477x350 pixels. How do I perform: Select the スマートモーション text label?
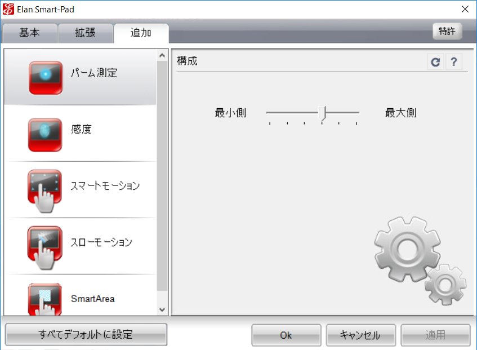point(105,185)
